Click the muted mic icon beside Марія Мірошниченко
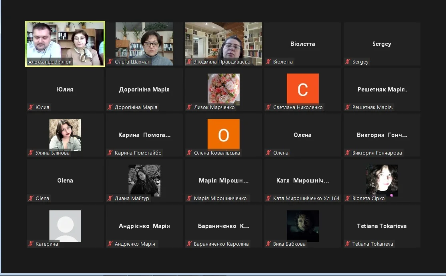The width and height of the screenshot is (446, 276). pyautogui.click(x=190, y=198)
